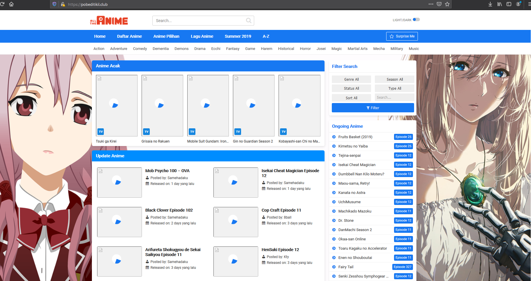Viewport: 531px width, 281px height.
Task: Open the Genre All dropdown
Action: (351, 79)
